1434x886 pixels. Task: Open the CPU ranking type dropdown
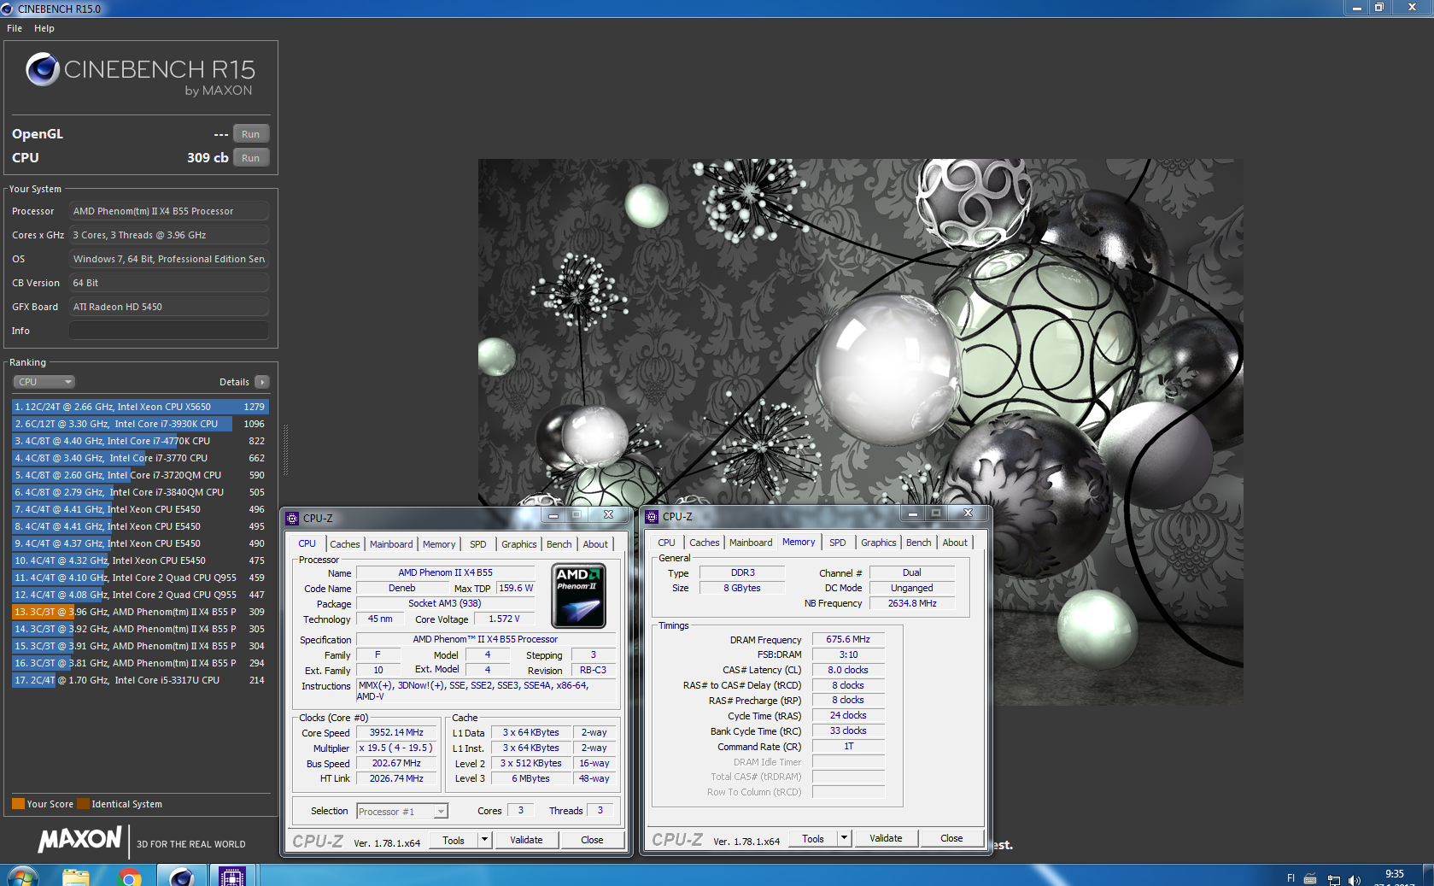click(44, 382)
